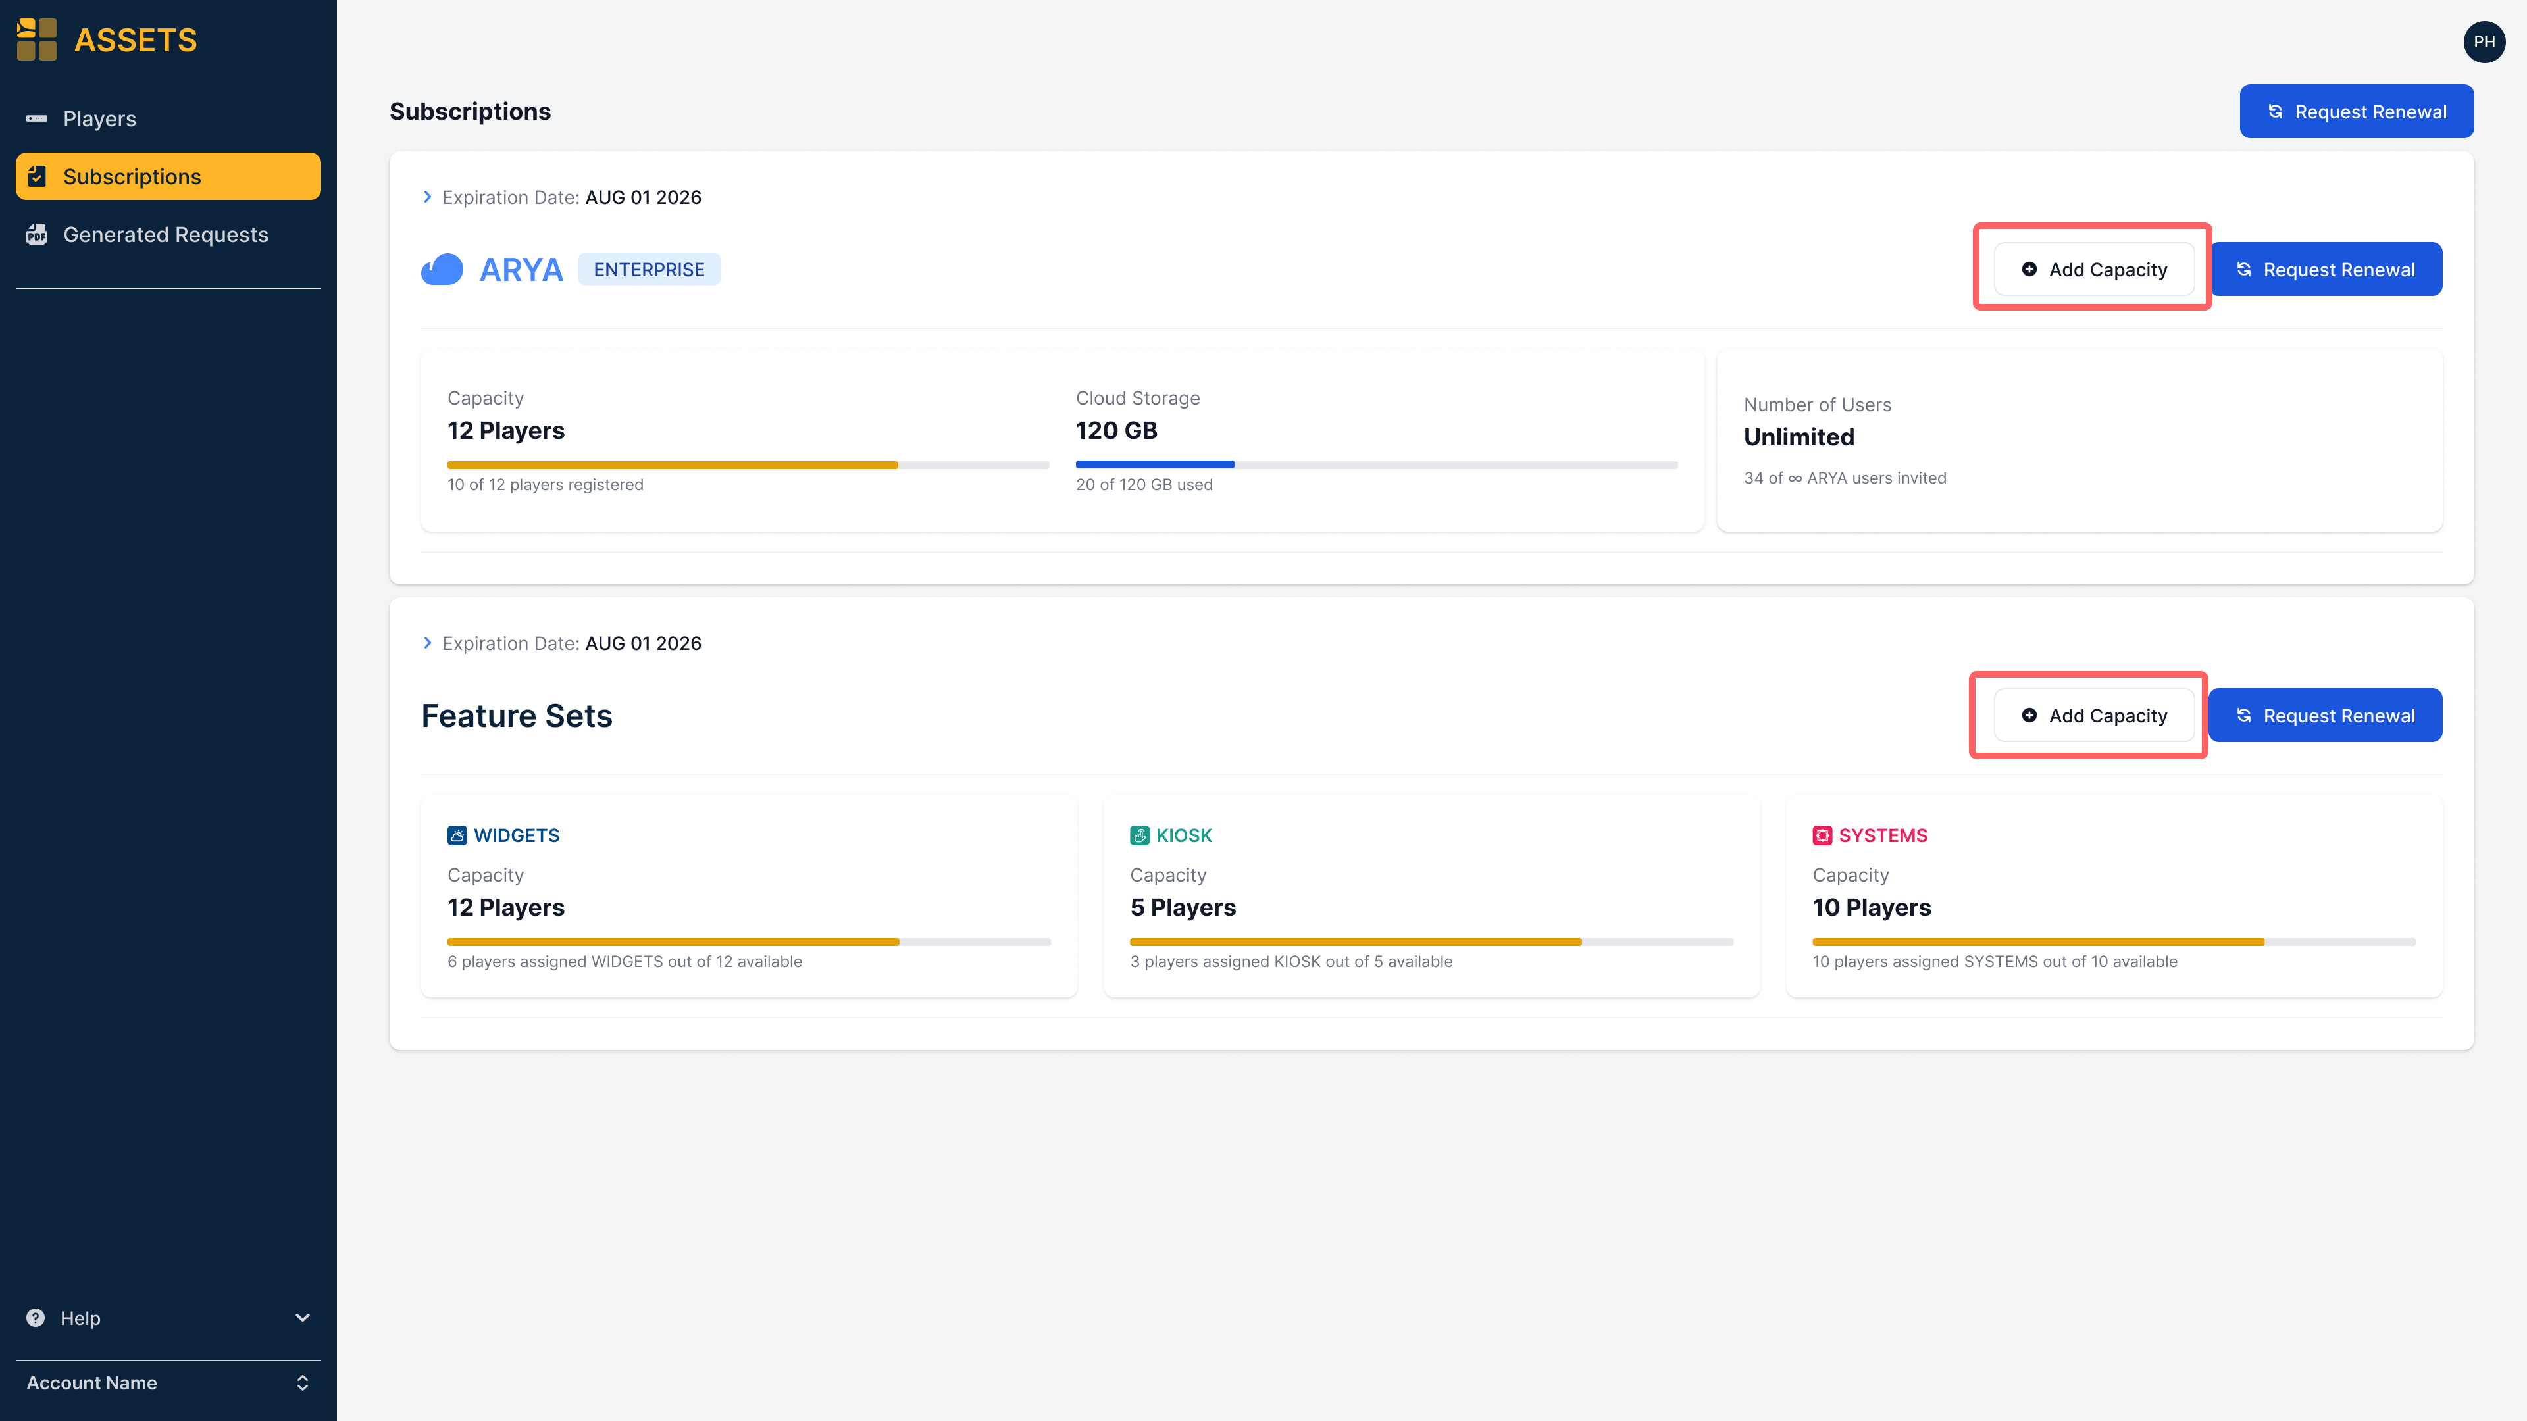Viewport: 2527px width, 1421px height.
Task: Click '10 players assigned SYSTEMS' text
Action: (x=1995, y=961)
